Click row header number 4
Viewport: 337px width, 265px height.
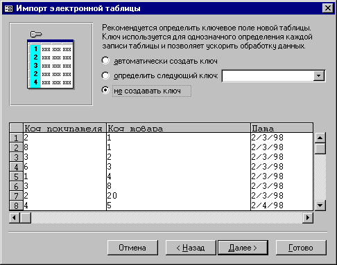tap(16, 167)
